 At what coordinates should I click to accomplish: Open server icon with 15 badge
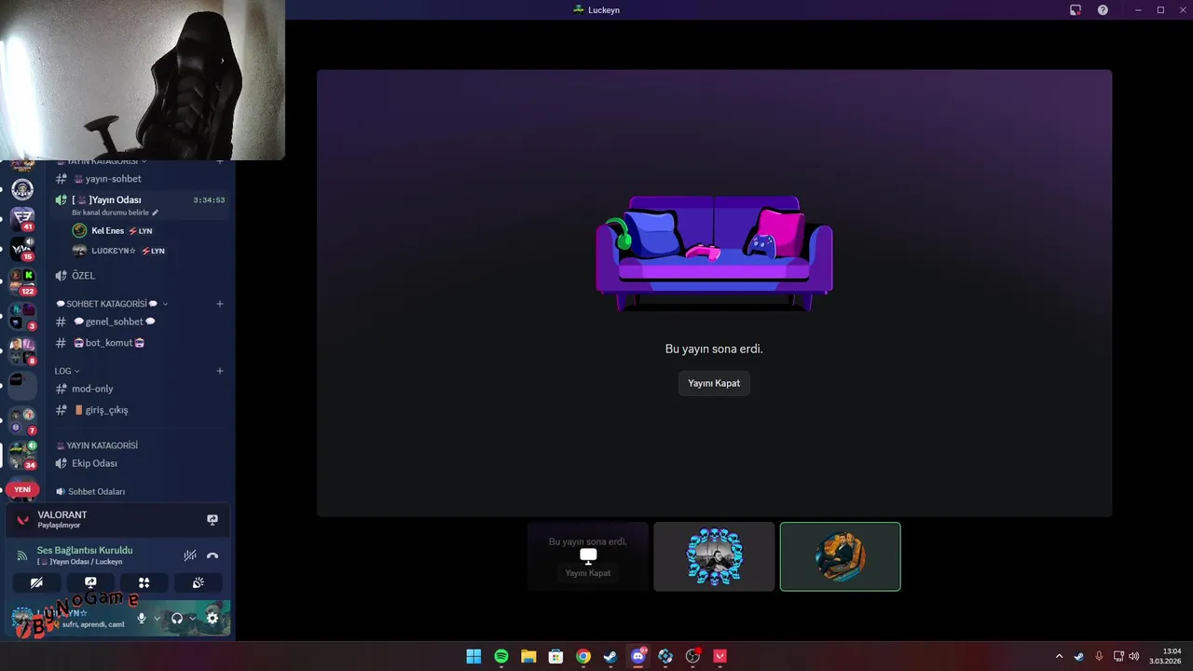click(x=22, y=249)
